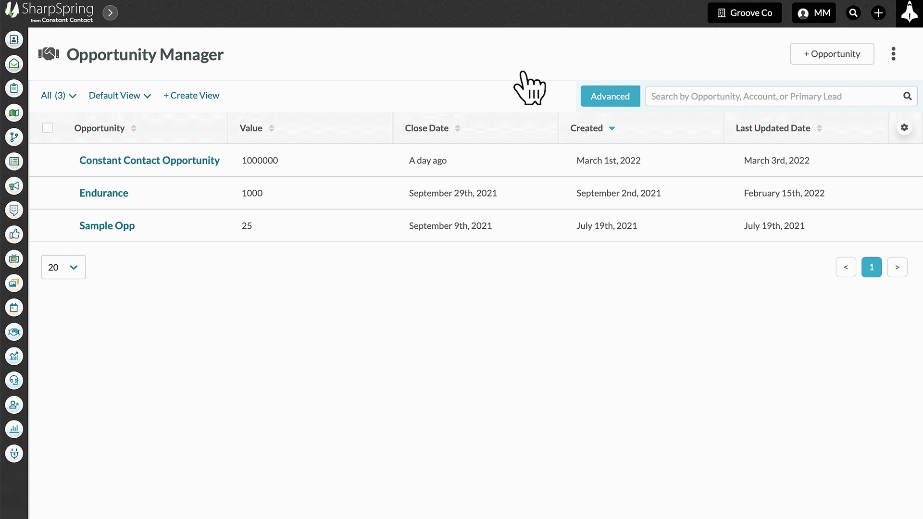Open the user with star sidebar icon

[x=14, y=405]
